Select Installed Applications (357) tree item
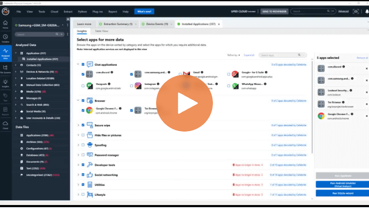This screenshot has height=208, width=369. coord(42,59)
